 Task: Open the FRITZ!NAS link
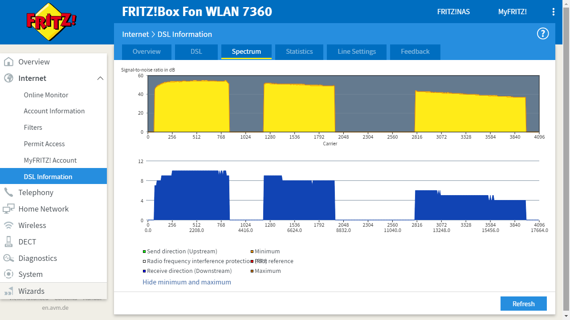pos(453,12)
